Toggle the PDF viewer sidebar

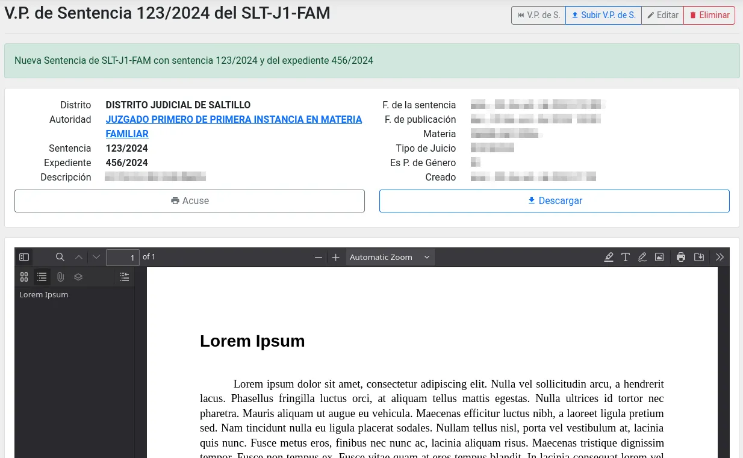tap(24, 257)
